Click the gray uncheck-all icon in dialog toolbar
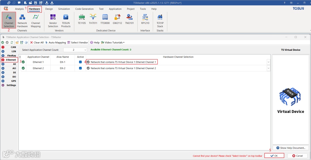Image resolution: width=311 pixels, height=160 pixels. (7, 42)
